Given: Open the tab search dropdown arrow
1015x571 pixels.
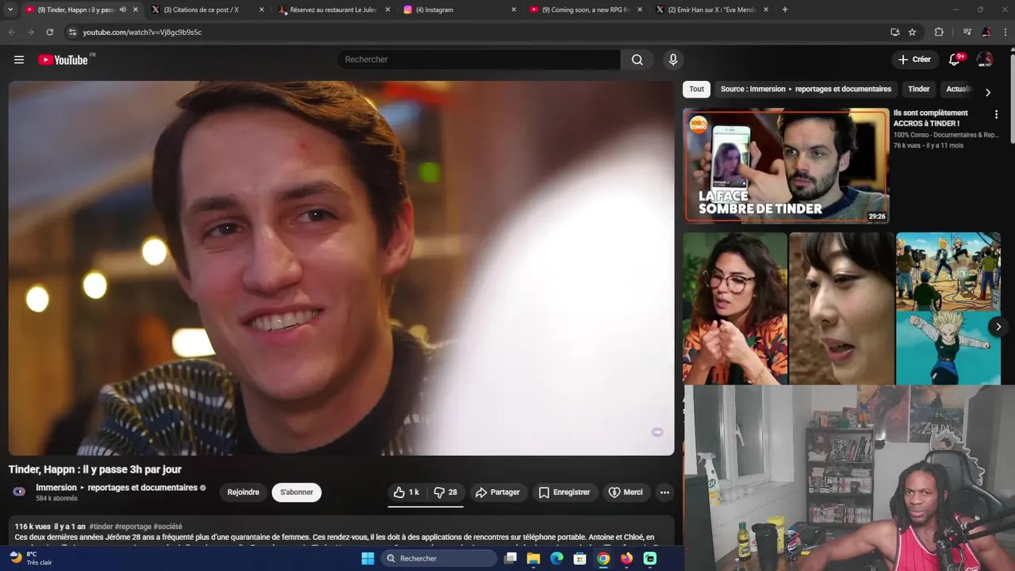Looking at the screenshot, I should pos(10,10).
